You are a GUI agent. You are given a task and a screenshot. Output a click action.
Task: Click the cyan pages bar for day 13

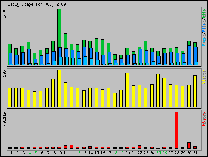85,60
